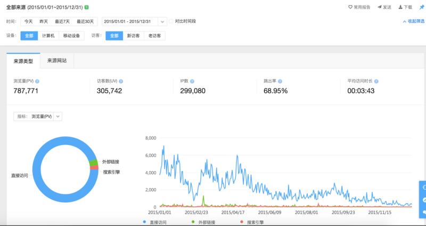Image resolution: width=426 pixels, height=226 pixels.
Task: Click the 00:03:43 average duration value
Action: [x=361, y=91]
